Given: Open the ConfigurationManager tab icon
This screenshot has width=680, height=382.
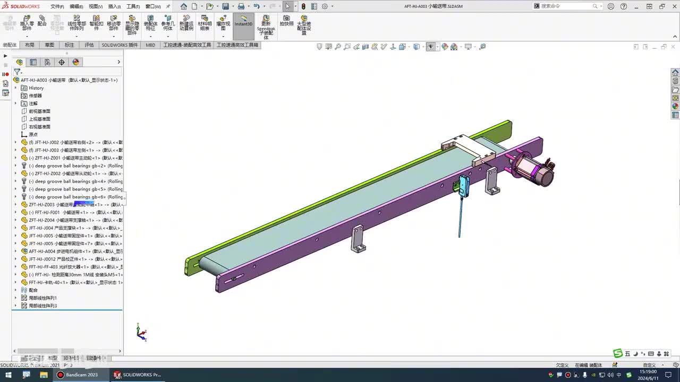Looking at the screenshot, I should coord(47,62).
